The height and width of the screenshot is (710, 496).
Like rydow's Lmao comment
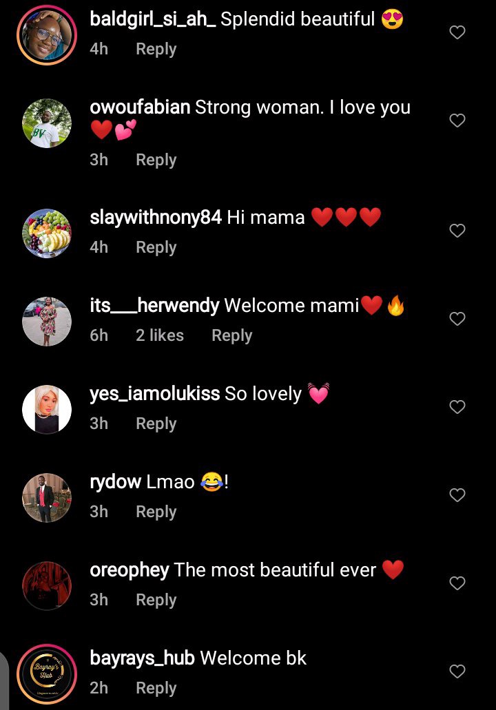tap(457, 495)
